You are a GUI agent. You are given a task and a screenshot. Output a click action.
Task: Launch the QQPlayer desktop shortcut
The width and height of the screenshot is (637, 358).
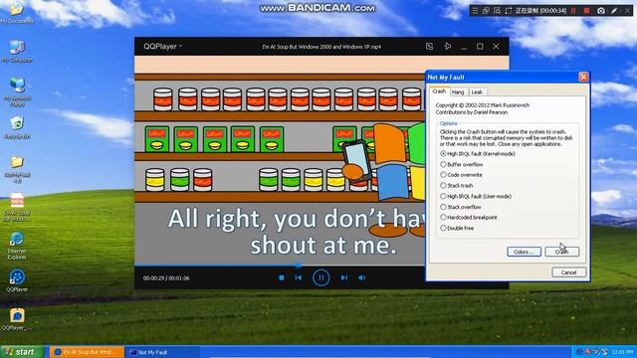[17, 280]
